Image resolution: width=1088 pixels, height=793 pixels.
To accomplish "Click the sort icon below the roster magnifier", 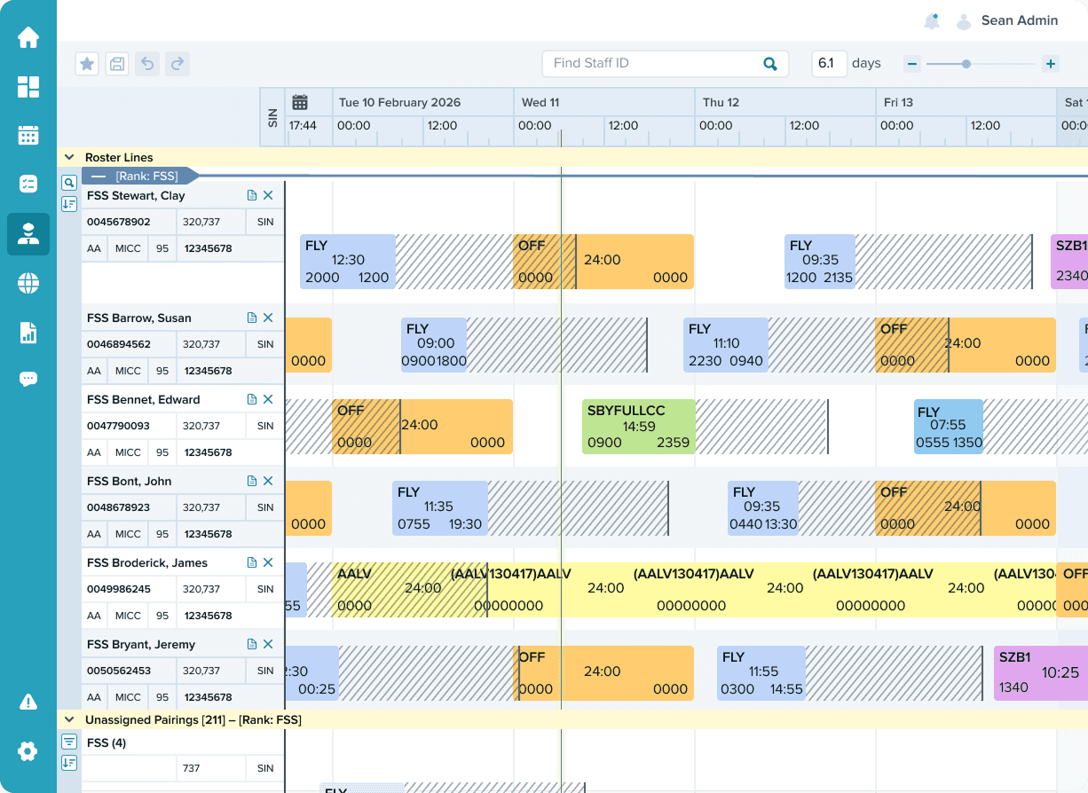I will [x=68, y=204].
